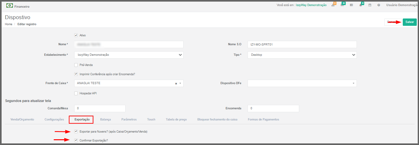Open the calendar icon in top bar
The image size is (419, 145).
370,5
